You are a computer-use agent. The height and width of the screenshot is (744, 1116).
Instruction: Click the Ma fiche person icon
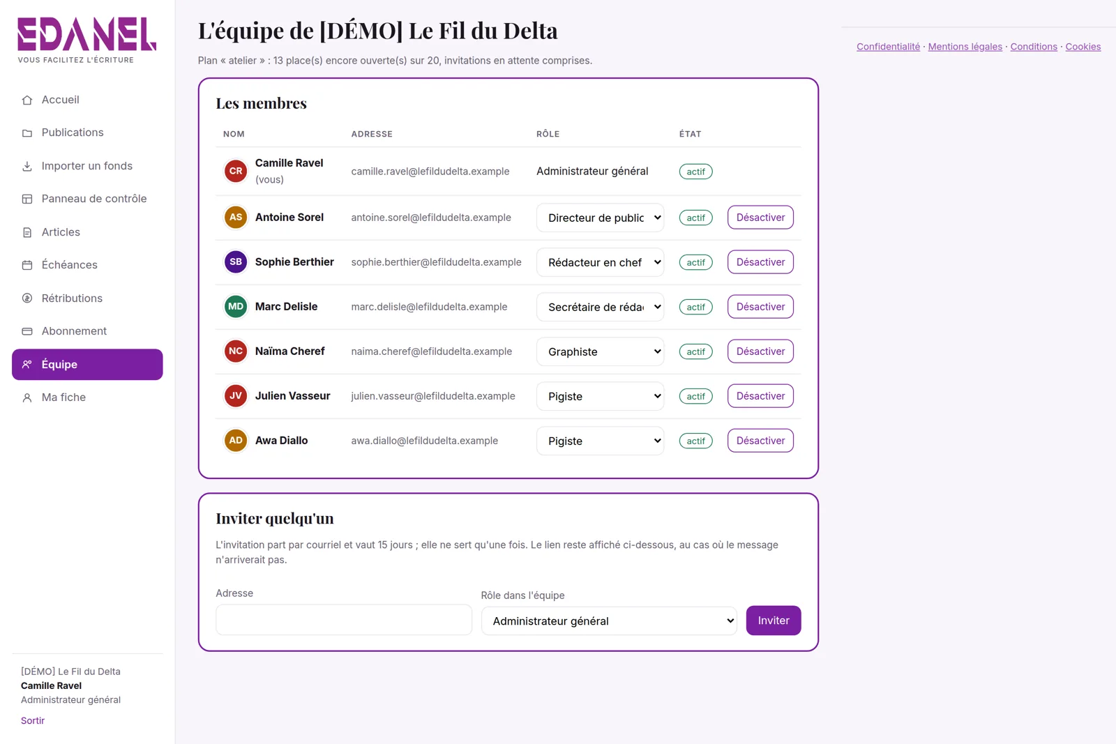[x=27, y=397]
